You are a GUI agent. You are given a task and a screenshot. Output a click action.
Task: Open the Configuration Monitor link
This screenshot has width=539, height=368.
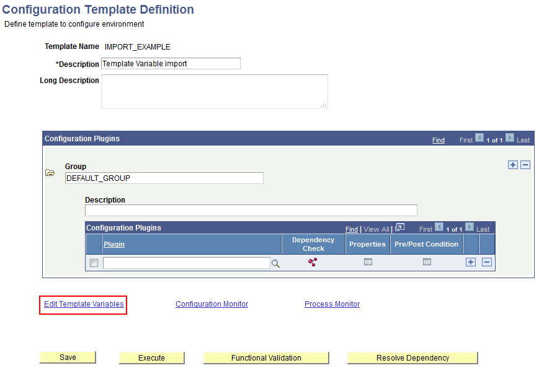pos(212,304)
